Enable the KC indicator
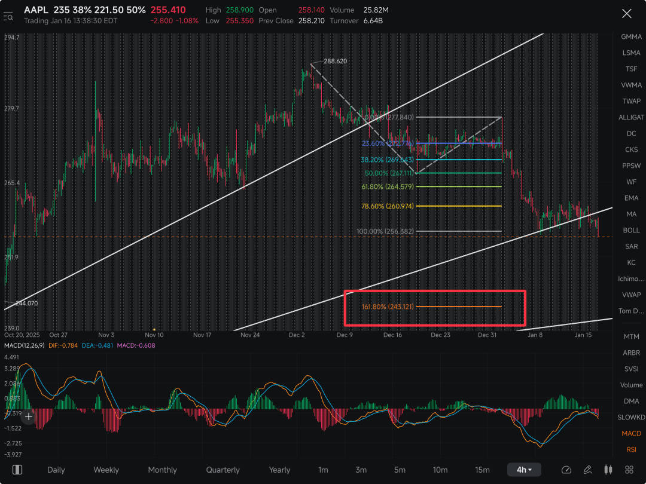 (631, 262)
